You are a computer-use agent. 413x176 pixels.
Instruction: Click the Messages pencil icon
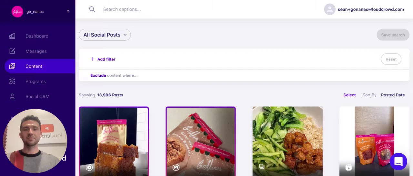(x=12, y=51)
